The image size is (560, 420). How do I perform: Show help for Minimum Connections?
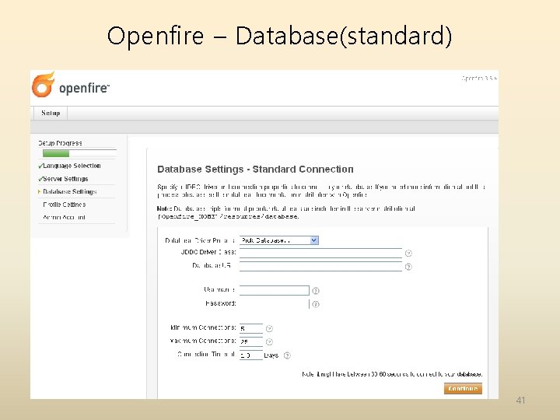(x=269, y=328)
